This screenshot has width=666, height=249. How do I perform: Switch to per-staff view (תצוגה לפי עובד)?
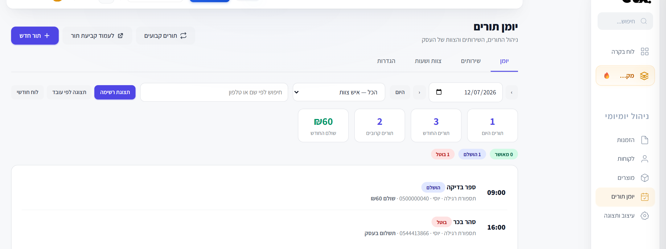69,92
